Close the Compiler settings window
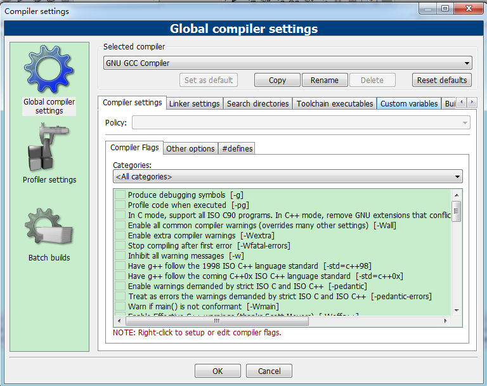Screen dimensions: 487x386 pos(469,9)
